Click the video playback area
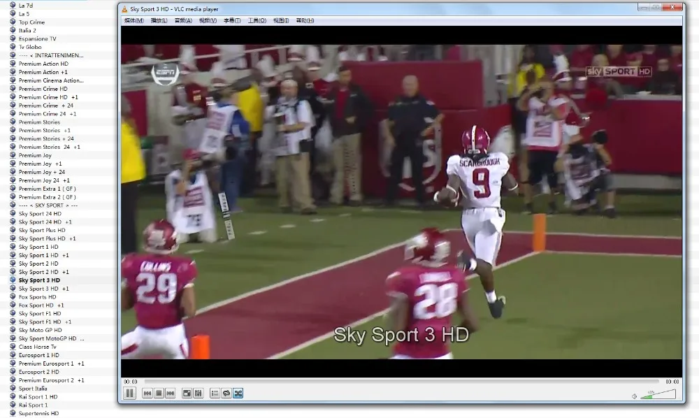699x418 pixels. tap(401, 201)
